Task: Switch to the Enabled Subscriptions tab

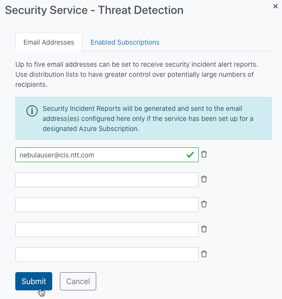Action: click(125, 42)
